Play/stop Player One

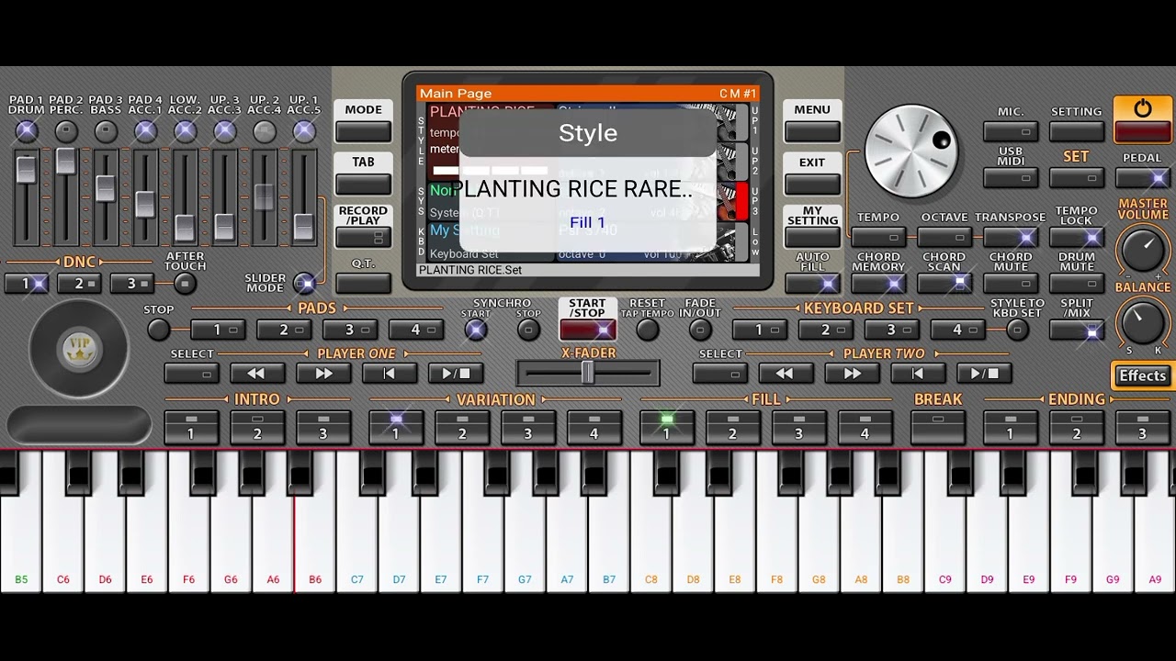click(456, 374)
